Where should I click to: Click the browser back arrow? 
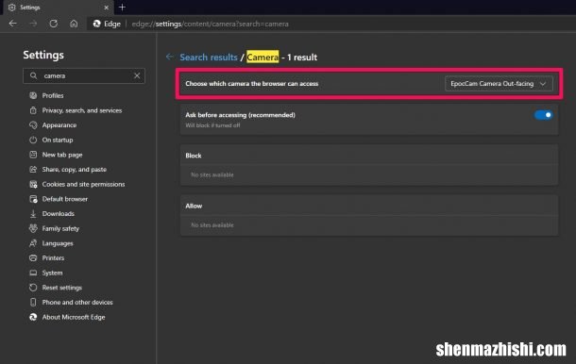tap(13, 24)
